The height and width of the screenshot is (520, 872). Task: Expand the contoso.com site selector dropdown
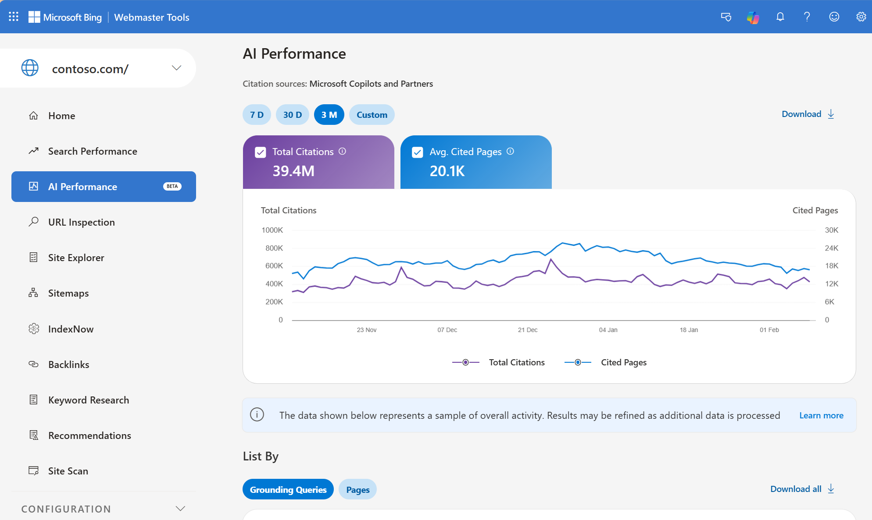(176, 68)
